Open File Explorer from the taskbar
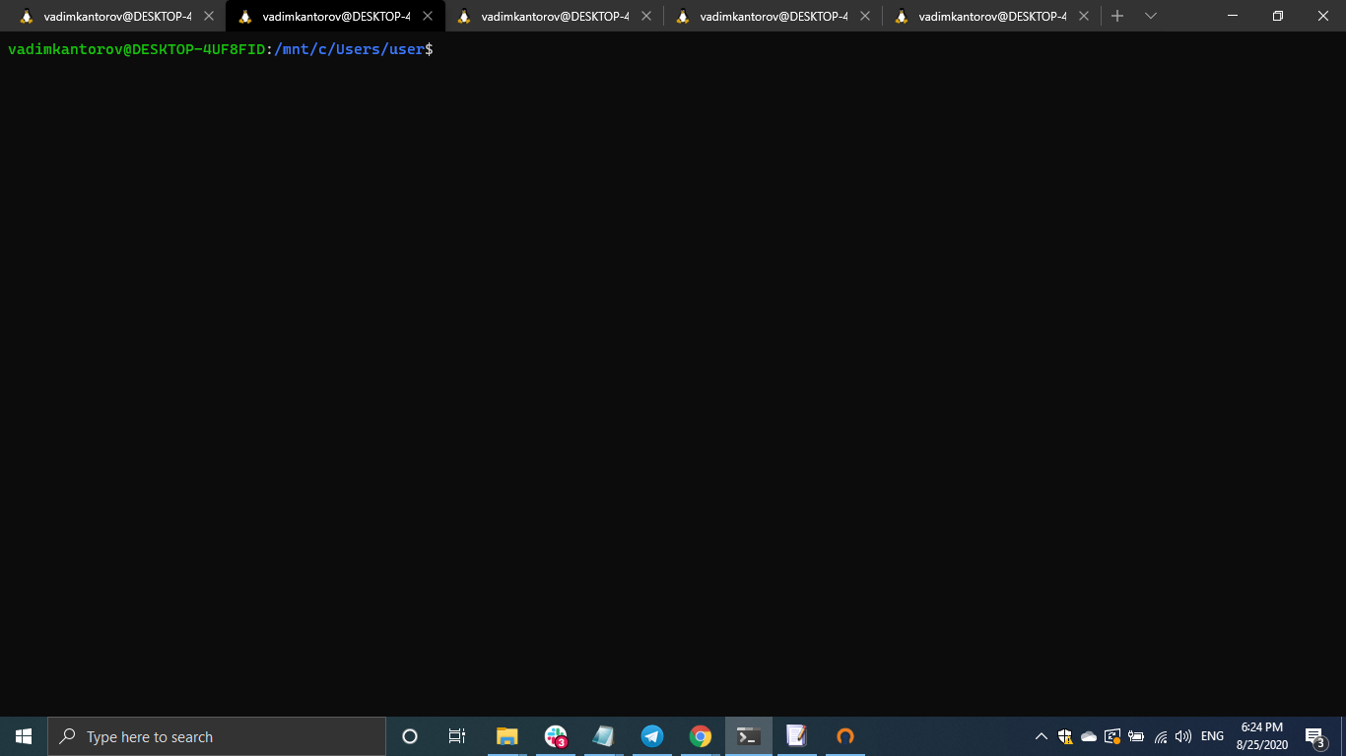The image size is (1346, 756). pyautogui.click(x=506, y=736)
